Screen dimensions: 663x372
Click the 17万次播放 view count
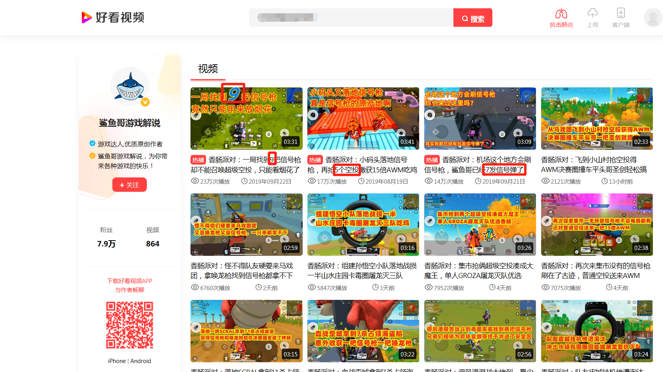pyautogui.click(x=328, y=181)
